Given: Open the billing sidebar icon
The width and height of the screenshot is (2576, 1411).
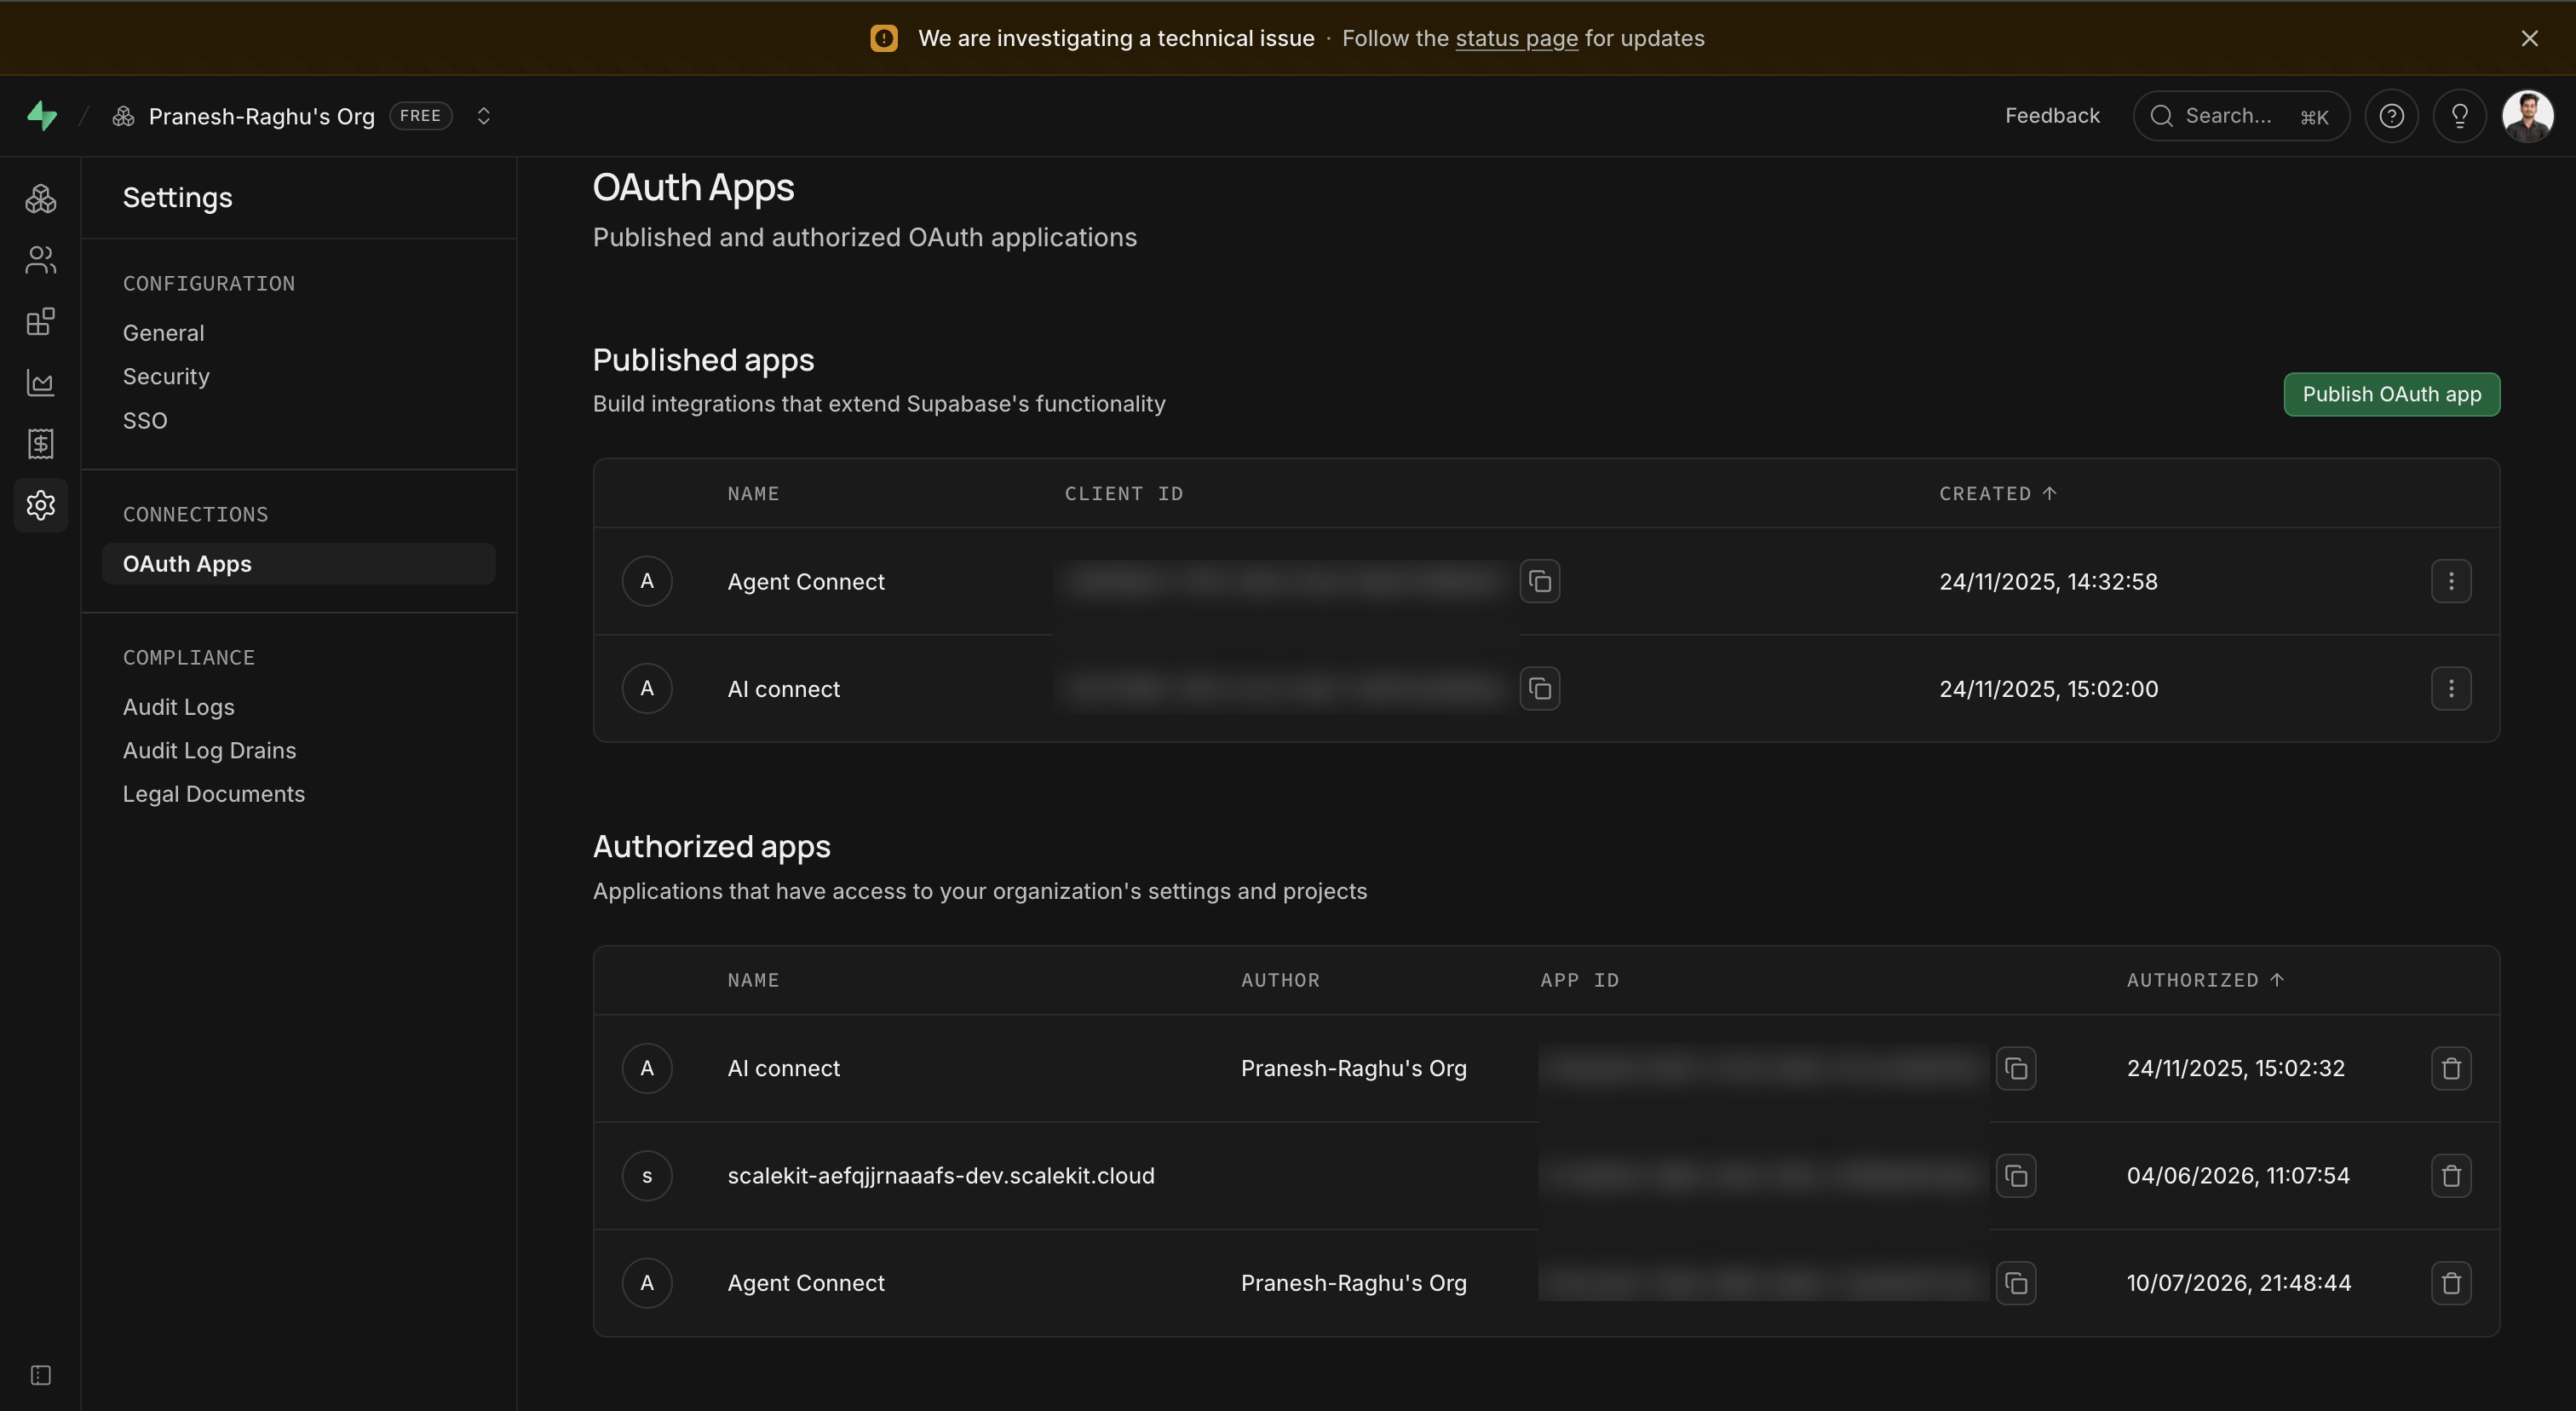Looking at the screenshot, I should 41,444.
